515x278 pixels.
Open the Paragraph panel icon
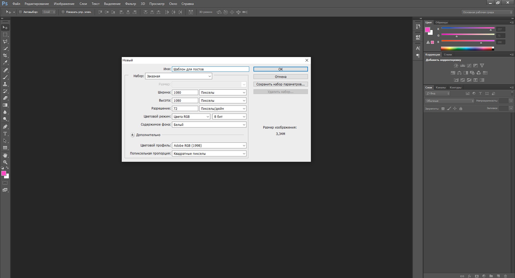tap(418, 56)
